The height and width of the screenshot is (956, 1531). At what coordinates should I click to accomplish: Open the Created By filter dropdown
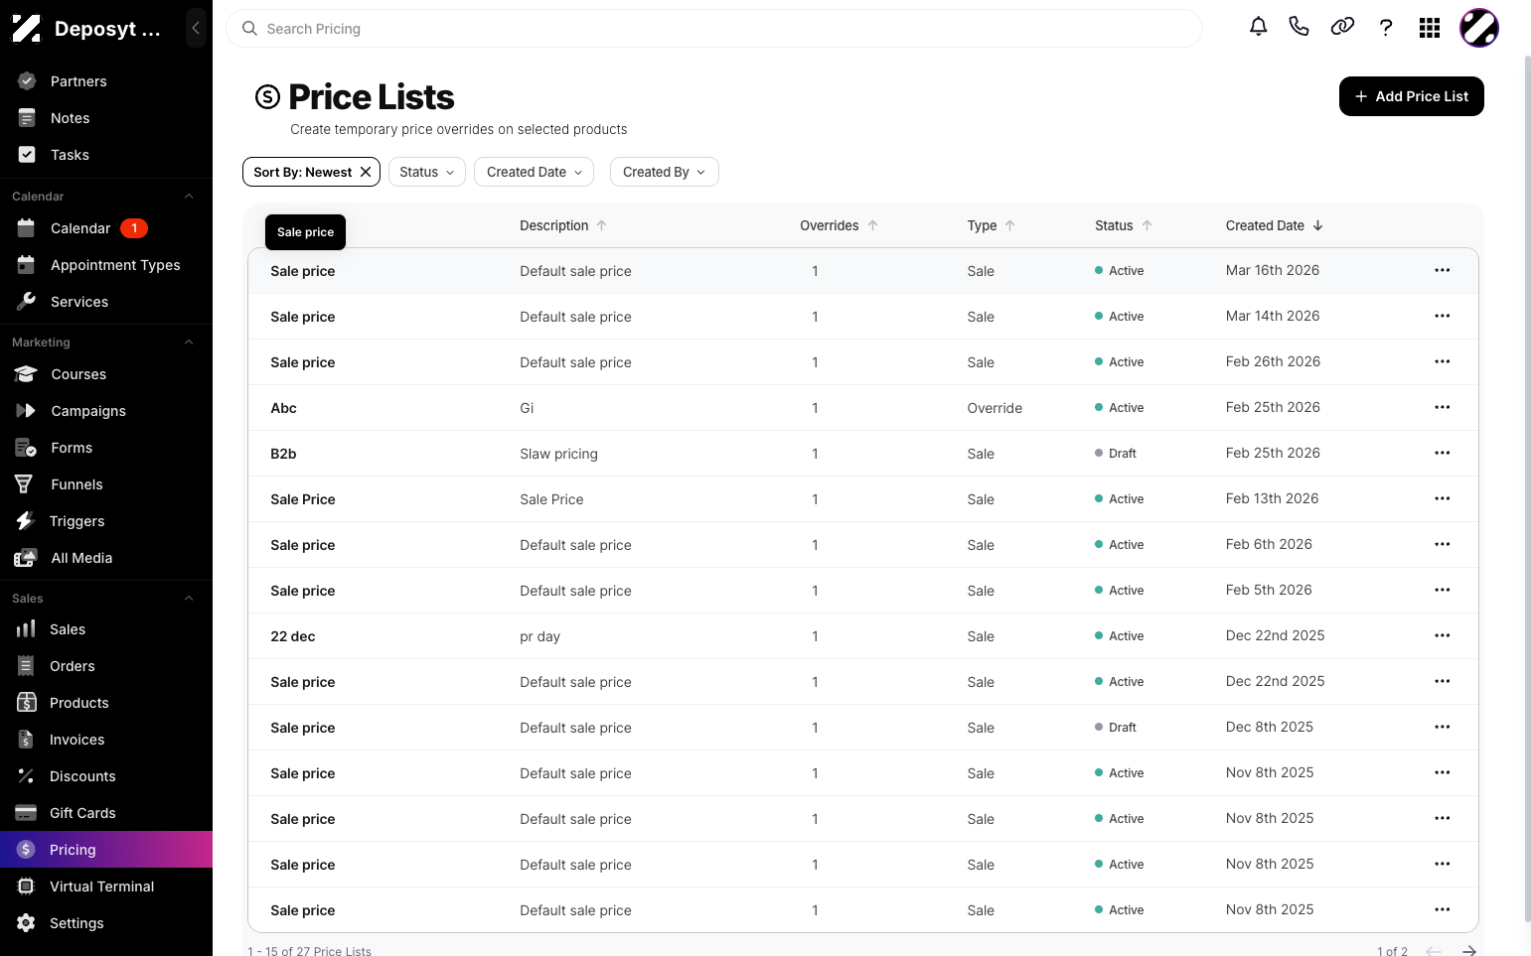(x=664, y=172)
